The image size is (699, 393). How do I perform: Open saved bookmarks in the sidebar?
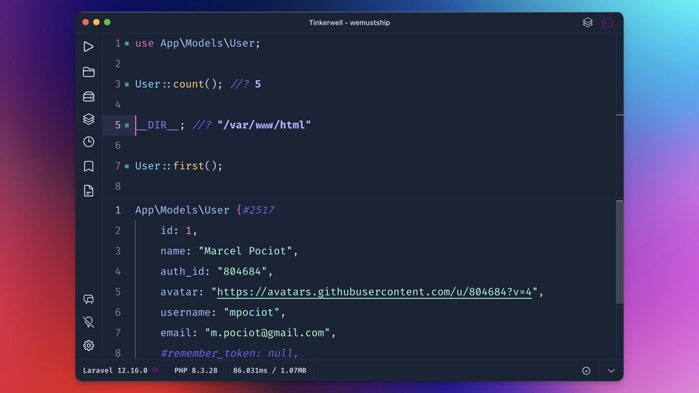point(89,165)
